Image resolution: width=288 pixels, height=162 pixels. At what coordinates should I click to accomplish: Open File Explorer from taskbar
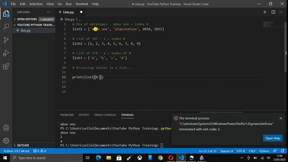click(x=109, y=158)
